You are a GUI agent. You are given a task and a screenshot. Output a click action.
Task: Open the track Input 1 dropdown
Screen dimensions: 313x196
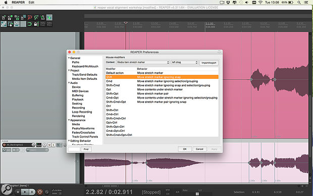coord(37,150)
